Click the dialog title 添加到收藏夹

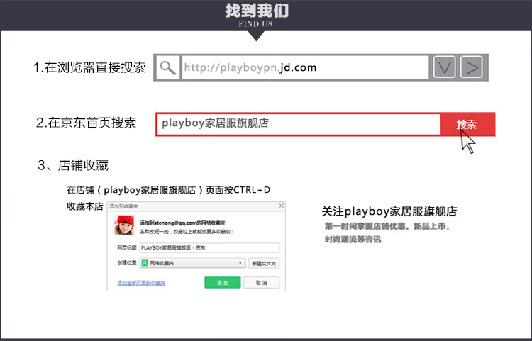pos(123,206)
